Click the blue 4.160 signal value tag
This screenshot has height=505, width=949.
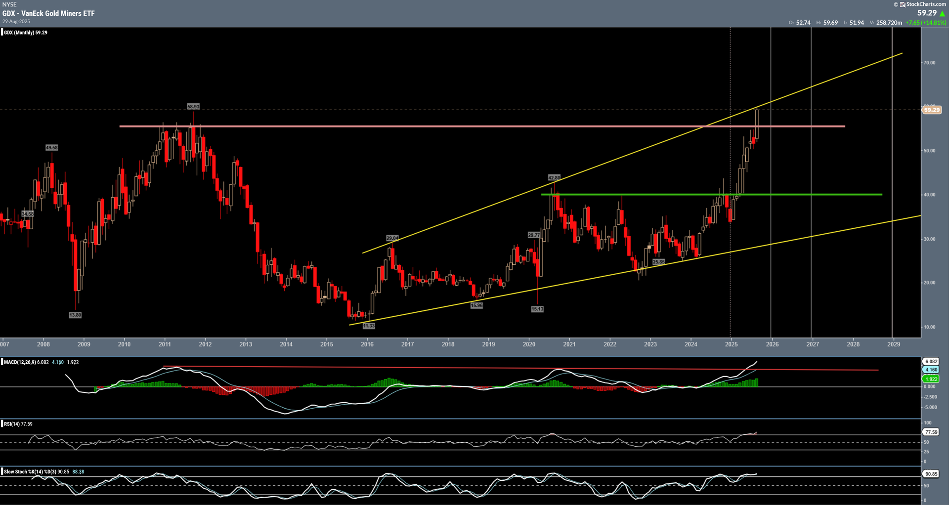pos(931,370)
